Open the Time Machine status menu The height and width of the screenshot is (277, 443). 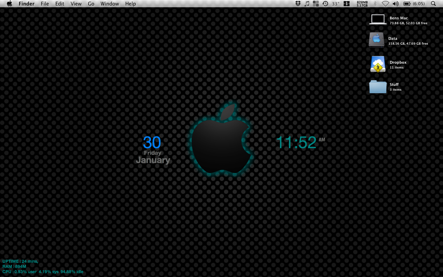(x=325, y=4)
